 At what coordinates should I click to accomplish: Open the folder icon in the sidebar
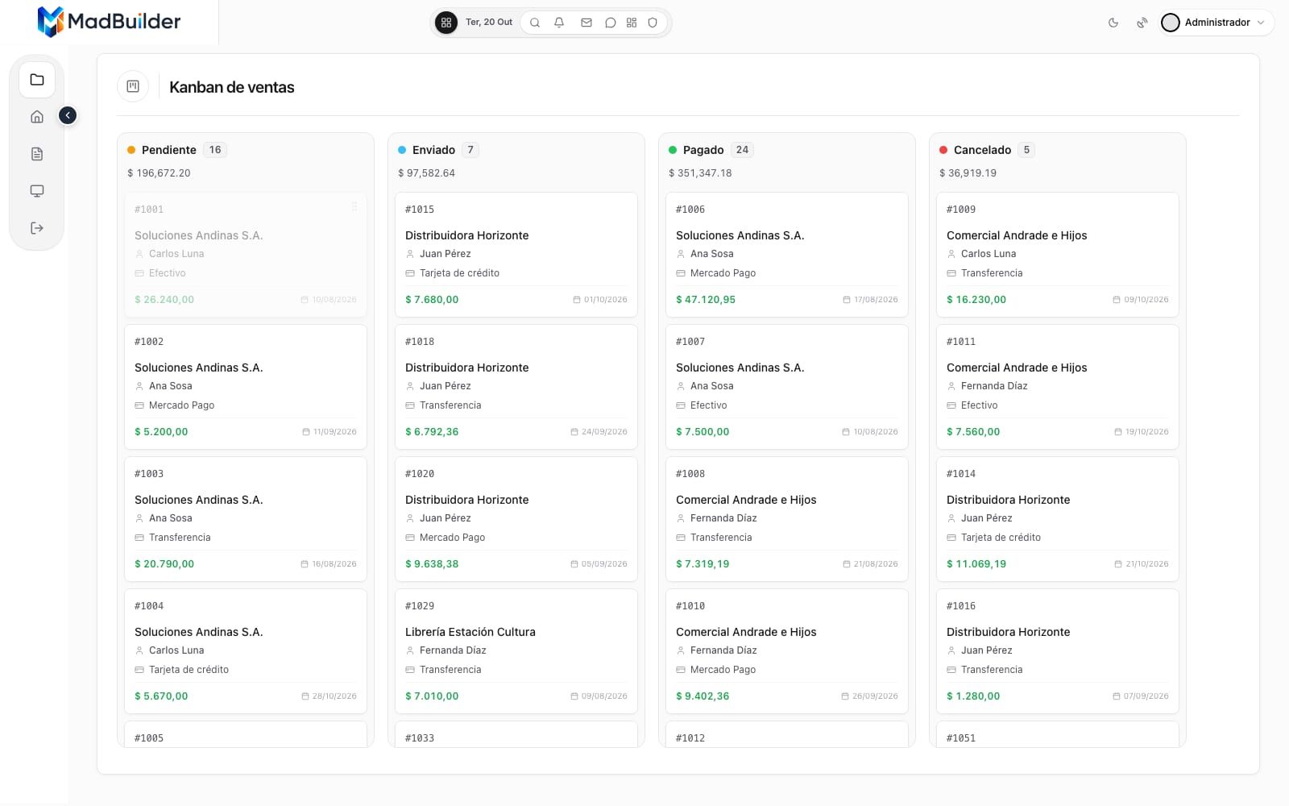[x=37, y=80]
